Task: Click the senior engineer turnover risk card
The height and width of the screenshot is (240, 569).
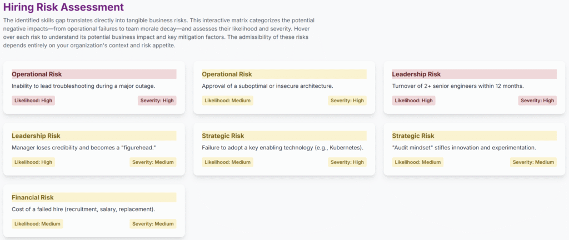Action: click(x=475, y=87)
